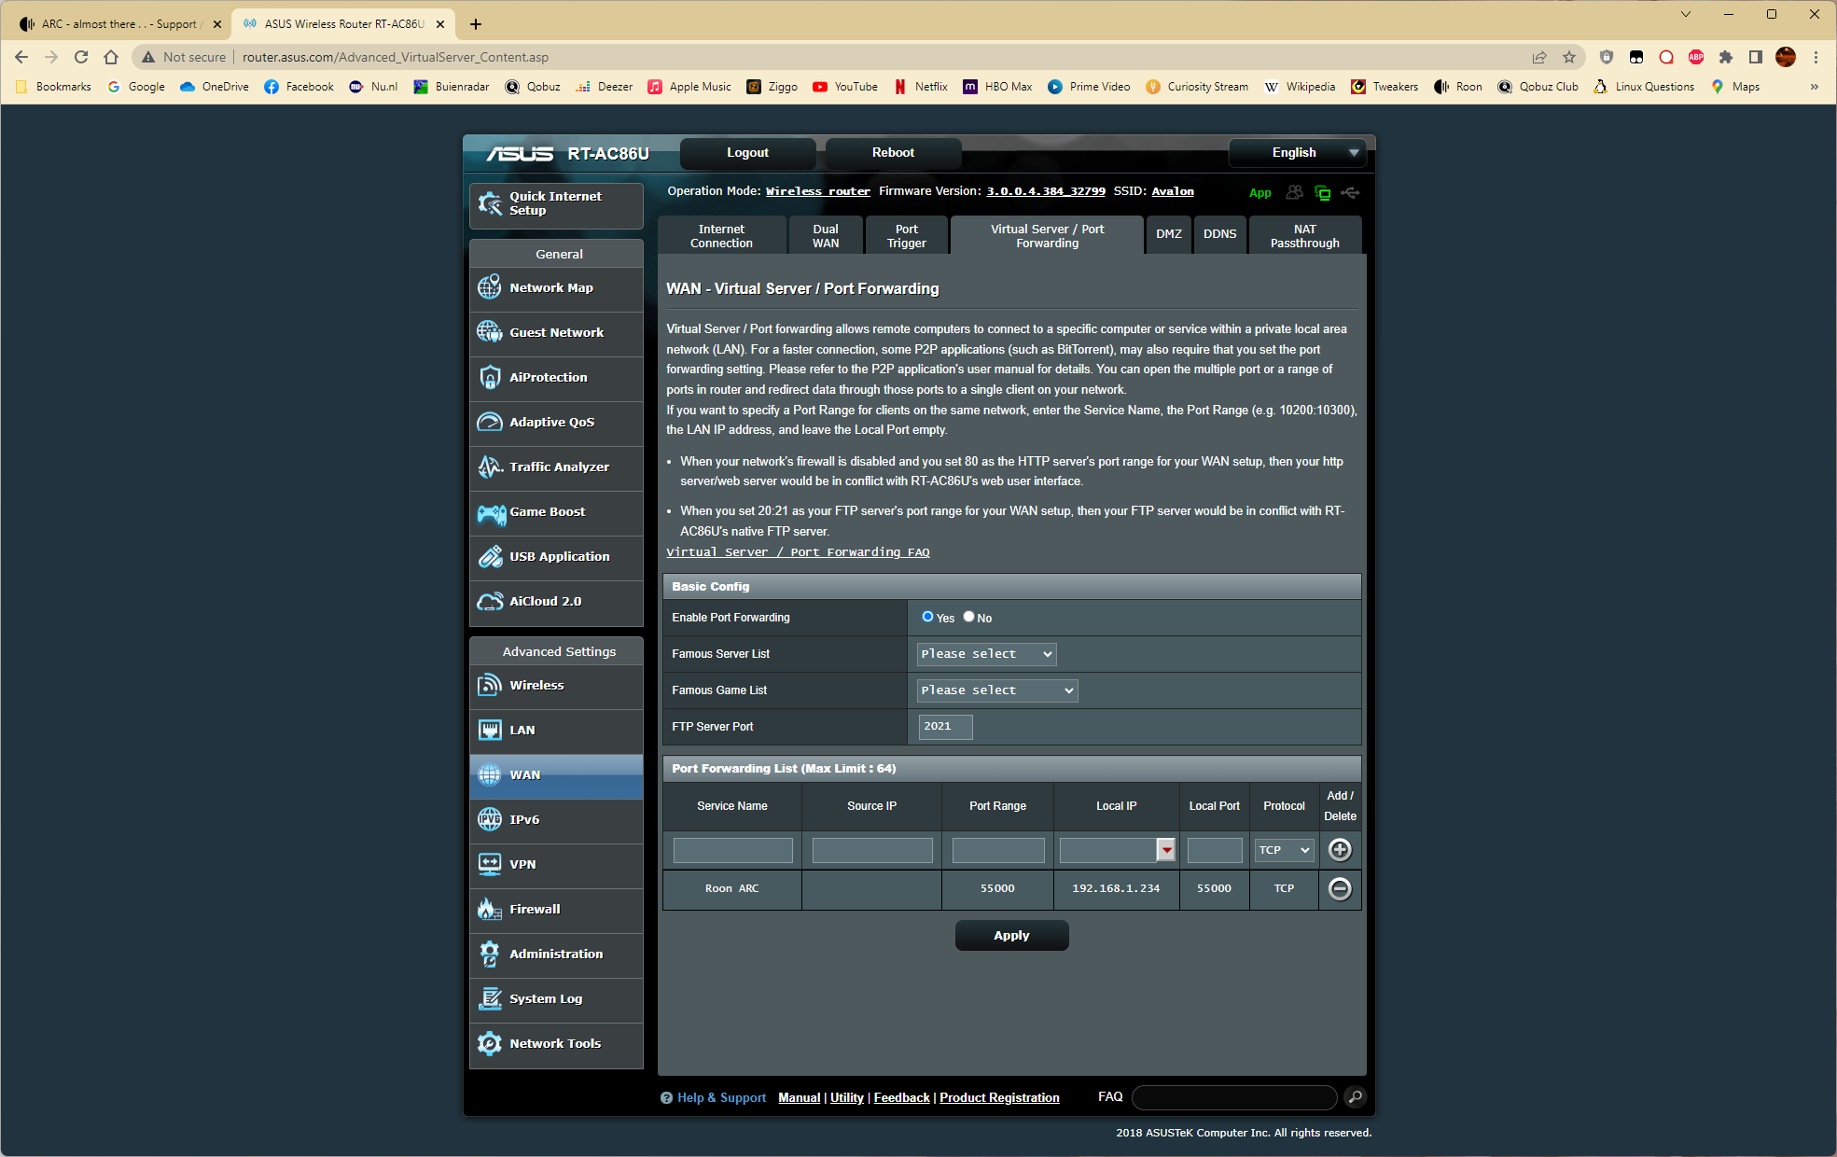Screen dimensions: 1837x1157
Task: Open Product Registration link
Action: [x=999, y=1098]
